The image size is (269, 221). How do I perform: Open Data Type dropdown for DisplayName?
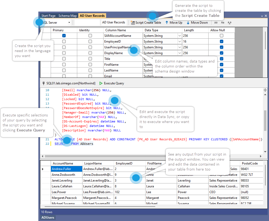click(179, 53)
